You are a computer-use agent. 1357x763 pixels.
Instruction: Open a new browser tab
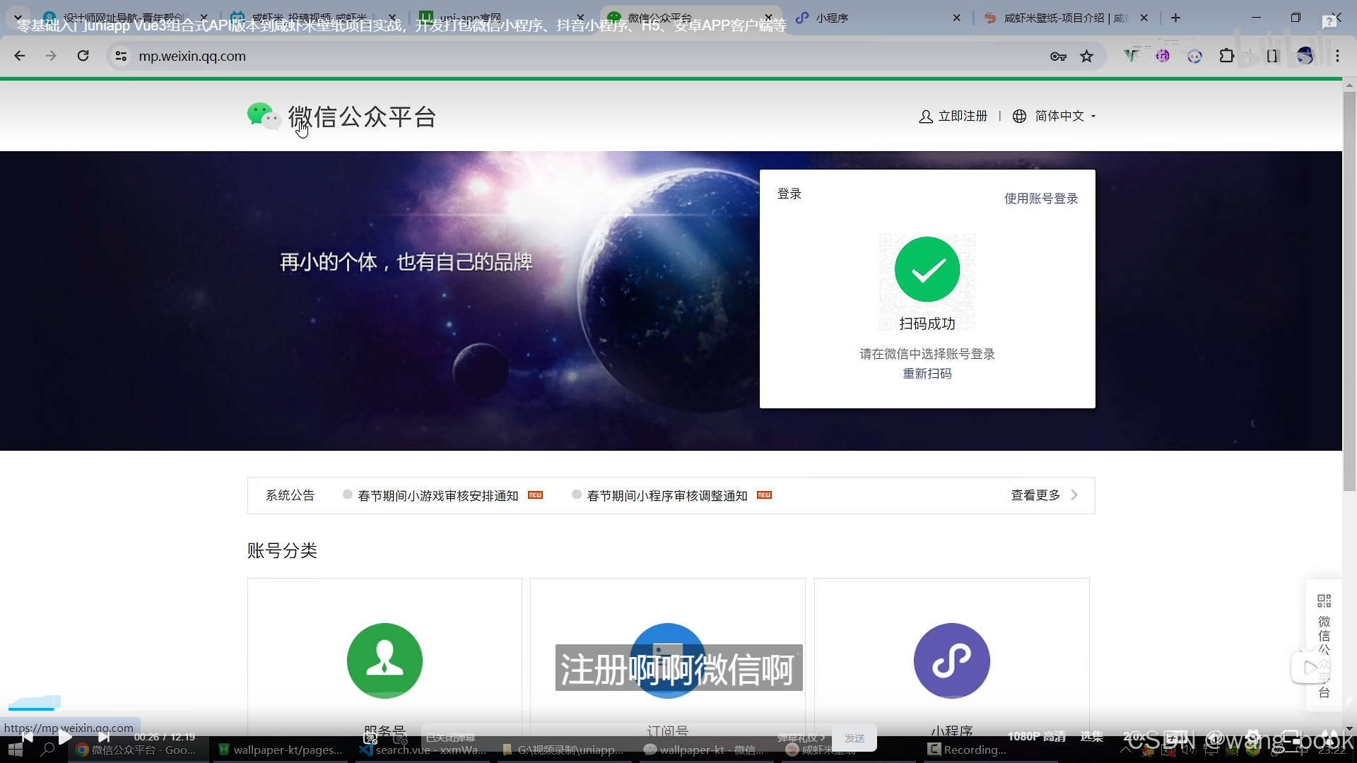pos(1175,18)
